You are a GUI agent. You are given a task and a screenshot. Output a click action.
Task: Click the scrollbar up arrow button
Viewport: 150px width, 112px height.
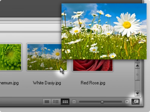click(x=137, y=66)
